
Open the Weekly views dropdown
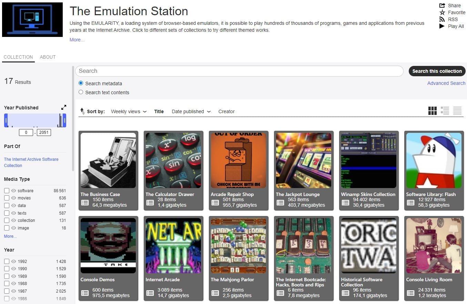coord(129,111)
